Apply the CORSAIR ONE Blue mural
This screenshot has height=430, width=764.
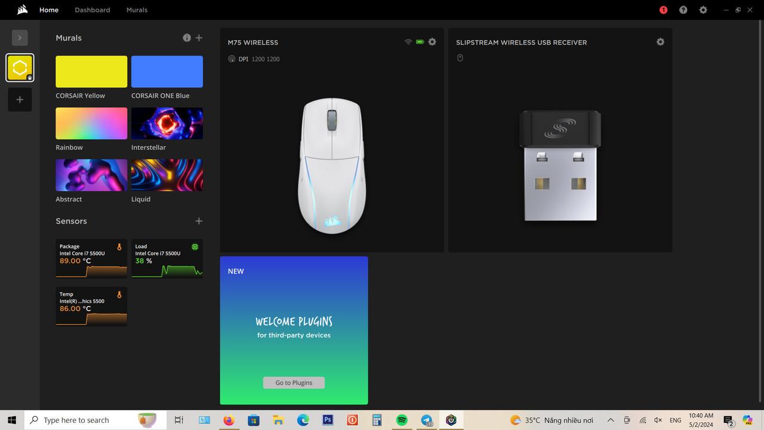click(167, 72)
